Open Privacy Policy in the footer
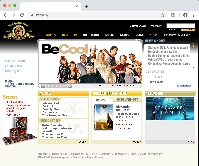 (79, 154)
